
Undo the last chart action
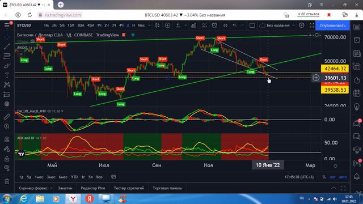(x=234, y=25)
